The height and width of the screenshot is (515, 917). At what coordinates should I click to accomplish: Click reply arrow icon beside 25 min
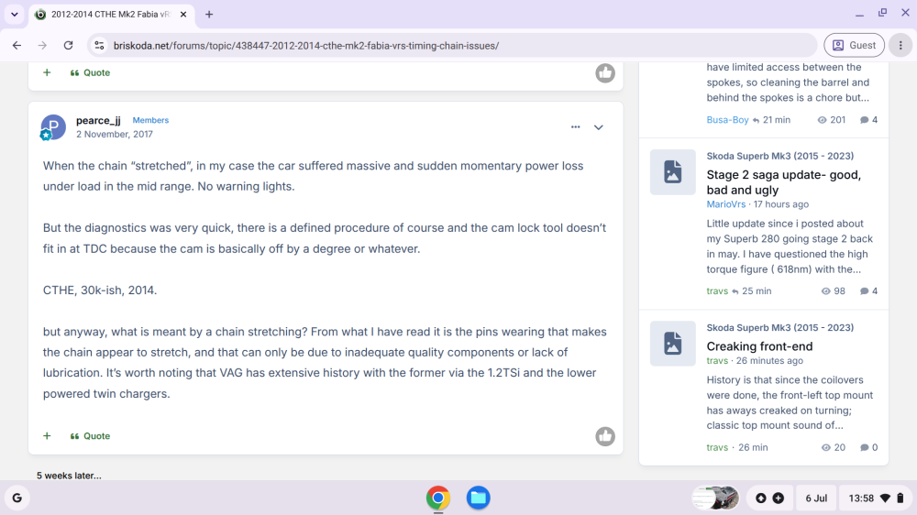(735, 291)
